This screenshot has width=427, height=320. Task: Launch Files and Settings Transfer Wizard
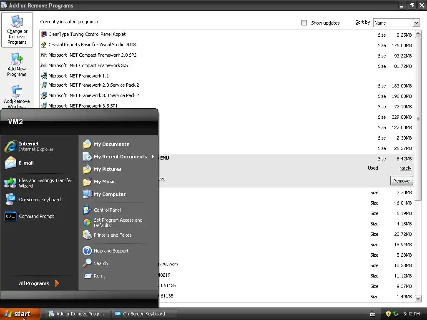point(38,183)
